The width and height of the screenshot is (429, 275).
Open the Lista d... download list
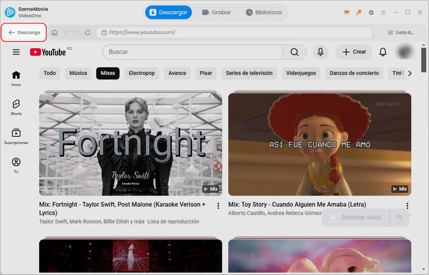[x=401, y=32]
